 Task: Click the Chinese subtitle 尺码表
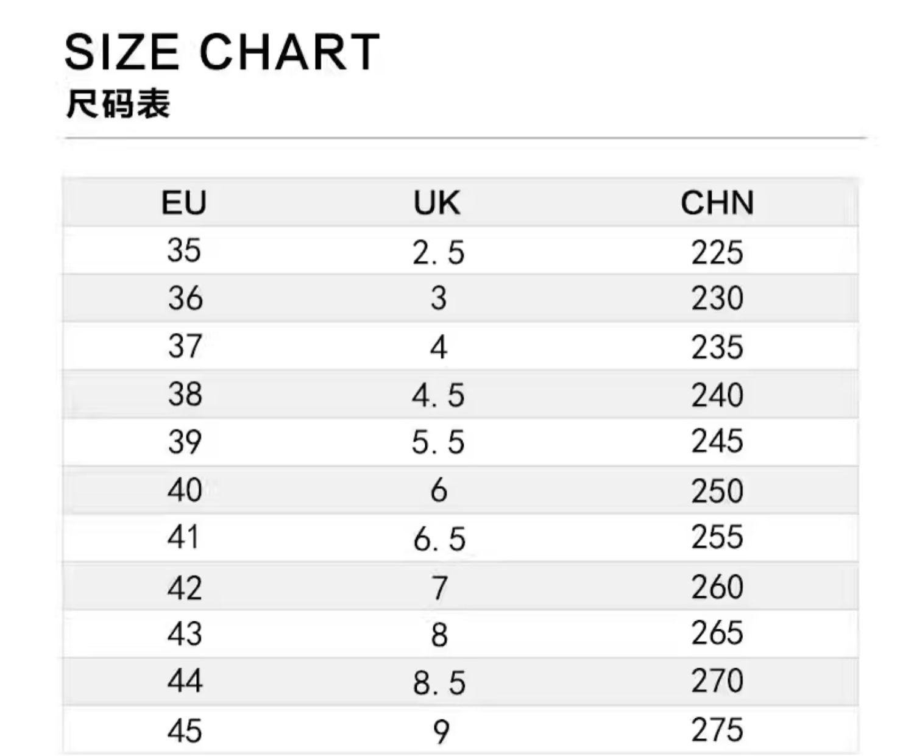pyautogui.click(x=118, y=104)
